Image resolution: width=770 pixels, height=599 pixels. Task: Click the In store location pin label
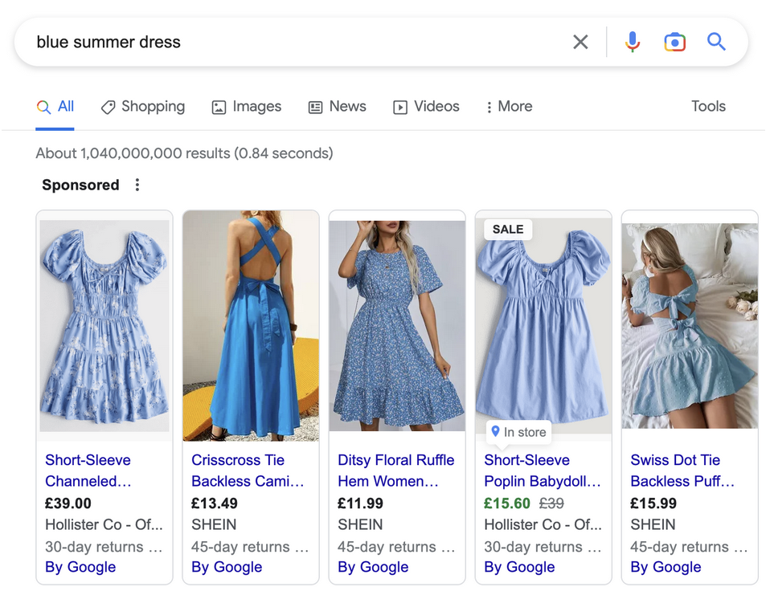coord(519,432)
